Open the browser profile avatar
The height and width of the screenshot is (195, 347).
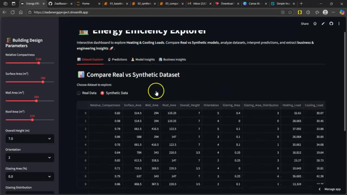325,12
